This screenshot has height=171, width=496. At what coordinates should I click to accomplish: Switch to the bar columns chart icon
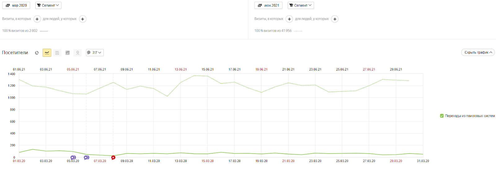(68, 53)
